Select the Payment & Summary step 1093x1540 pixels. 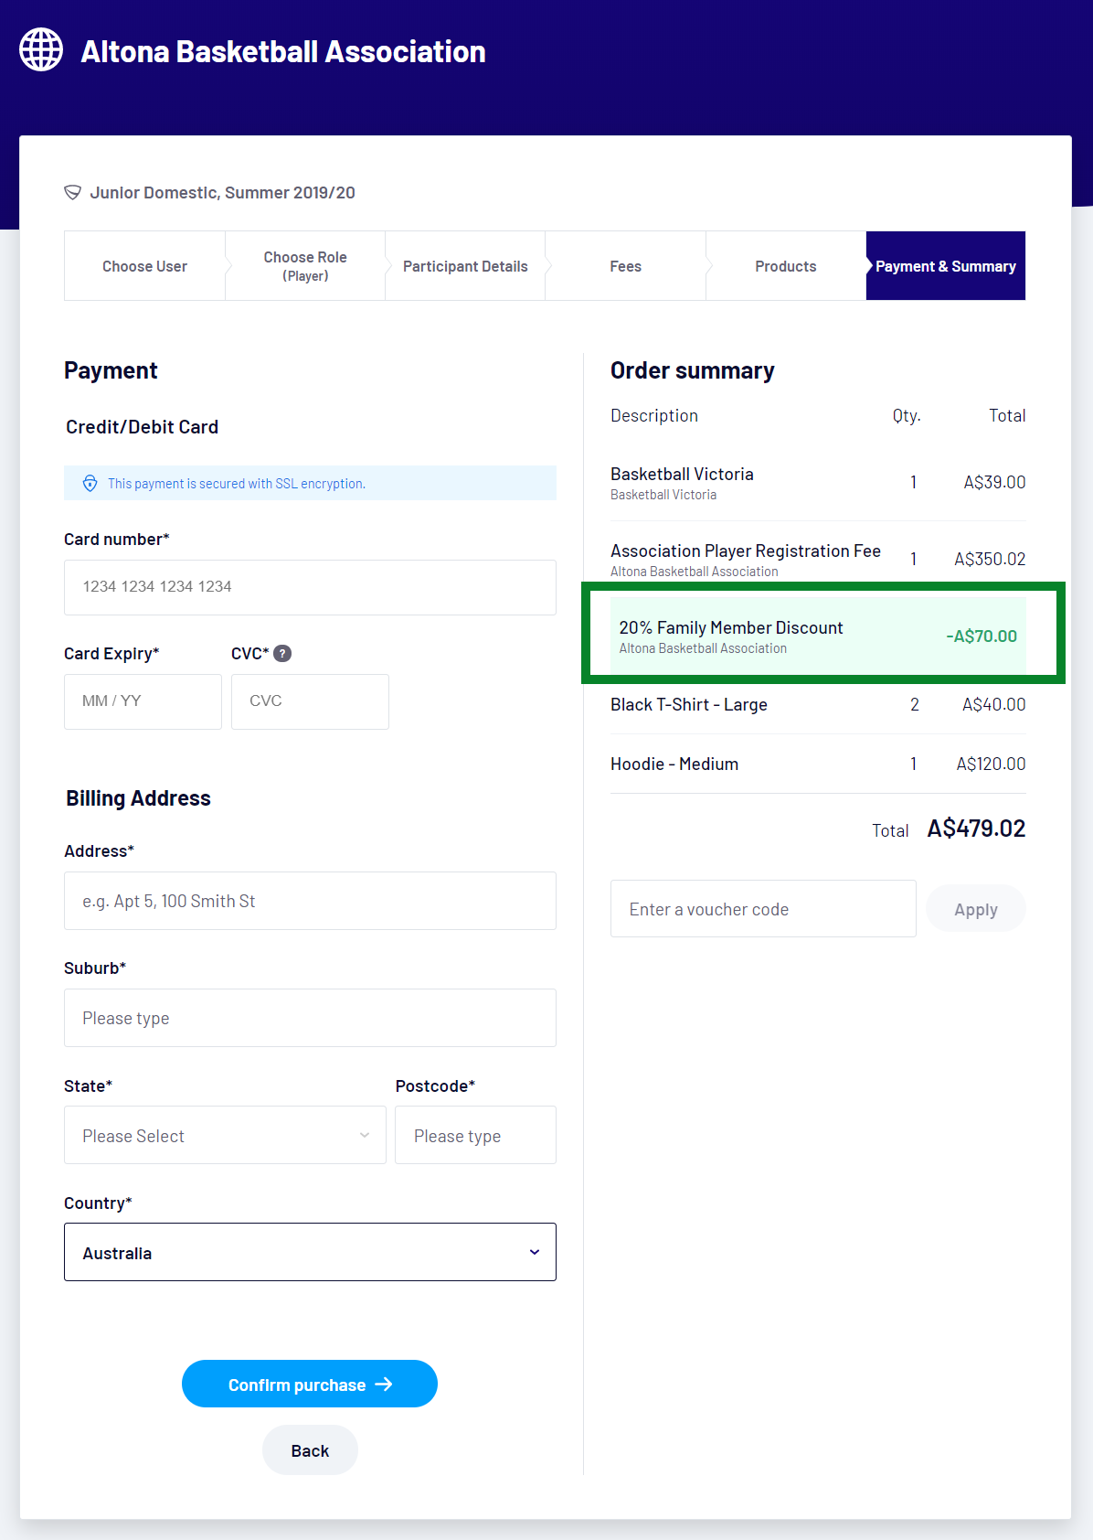click(x=945, y=266)
